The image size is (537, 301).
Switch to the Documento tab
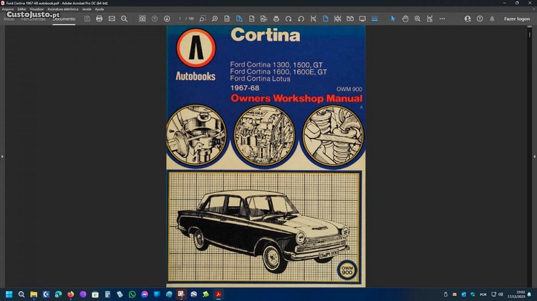tap(64, 19)
